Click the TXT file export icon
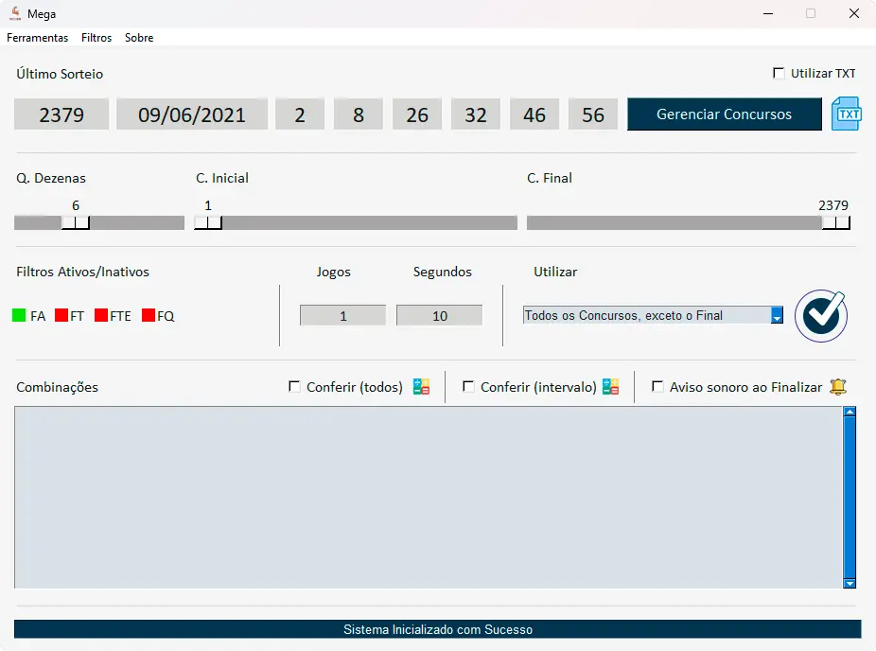Viewport: 876px width, 651px height. point(847,114)
